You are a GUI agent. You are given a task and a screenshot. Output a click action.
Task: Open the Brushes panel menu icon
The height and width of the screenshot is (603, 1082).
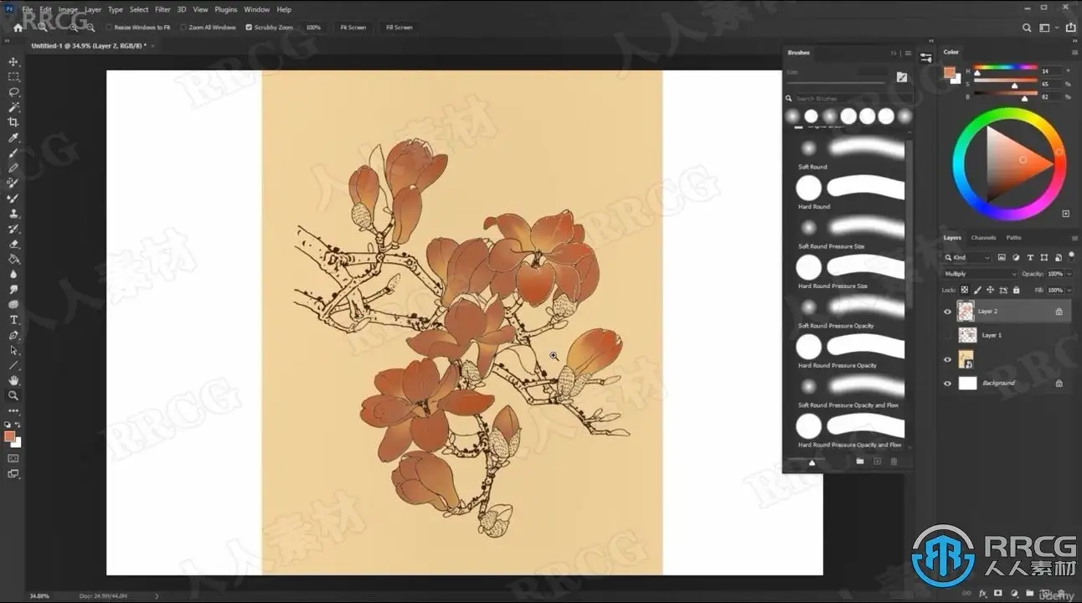[909, 53]
